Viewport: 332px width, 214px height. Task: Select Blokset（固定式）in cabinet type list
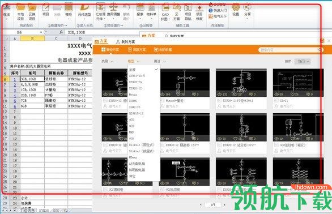tap(144, 145)
